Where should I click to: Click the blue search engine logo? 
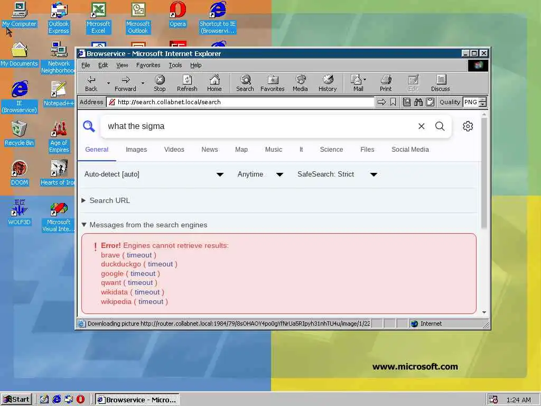pyautogui.click(x=89, y=126)
